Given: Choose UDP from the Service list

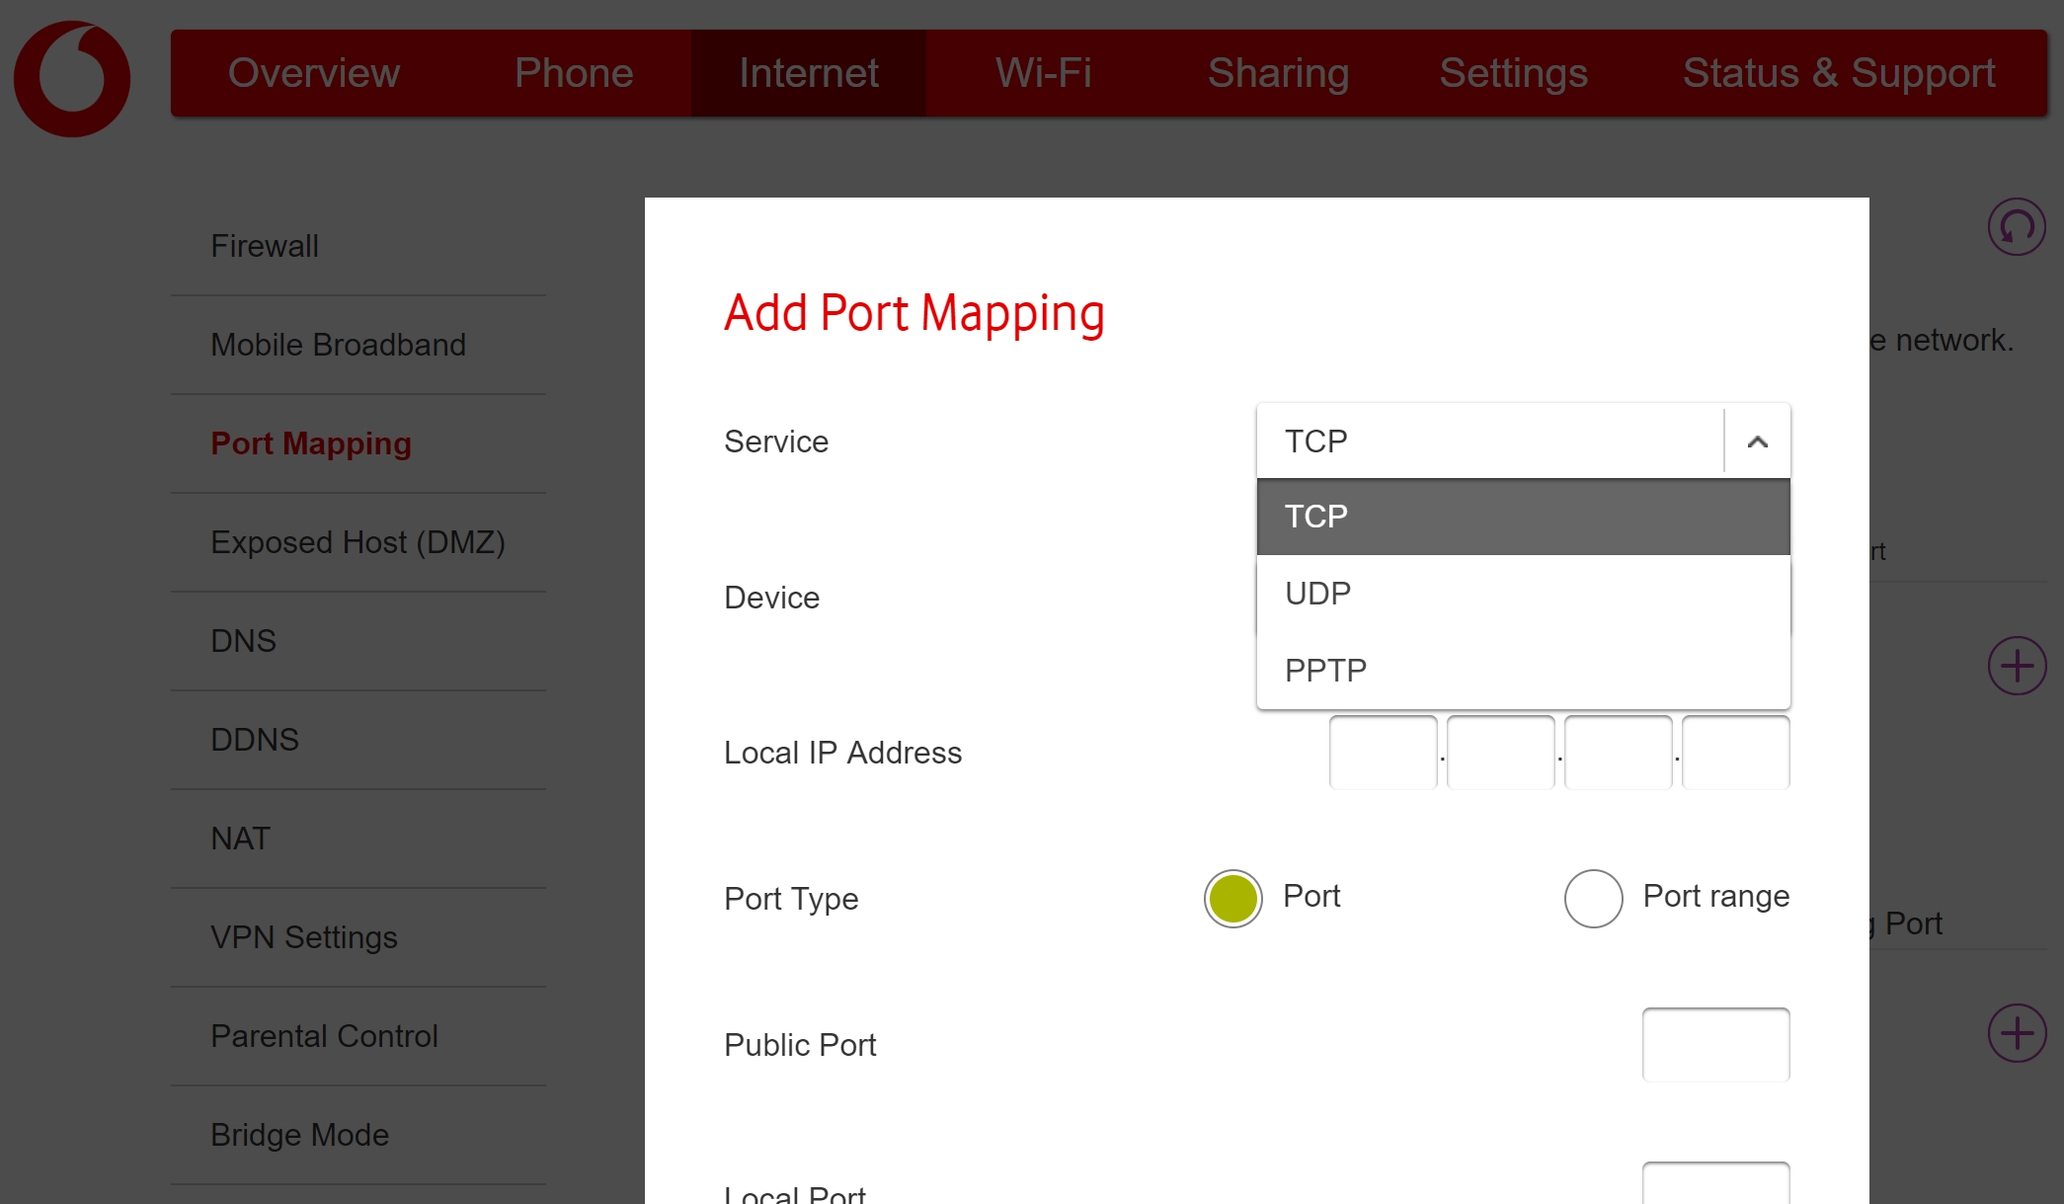Looking at the screenshot, I should (x=1523, y=594).
